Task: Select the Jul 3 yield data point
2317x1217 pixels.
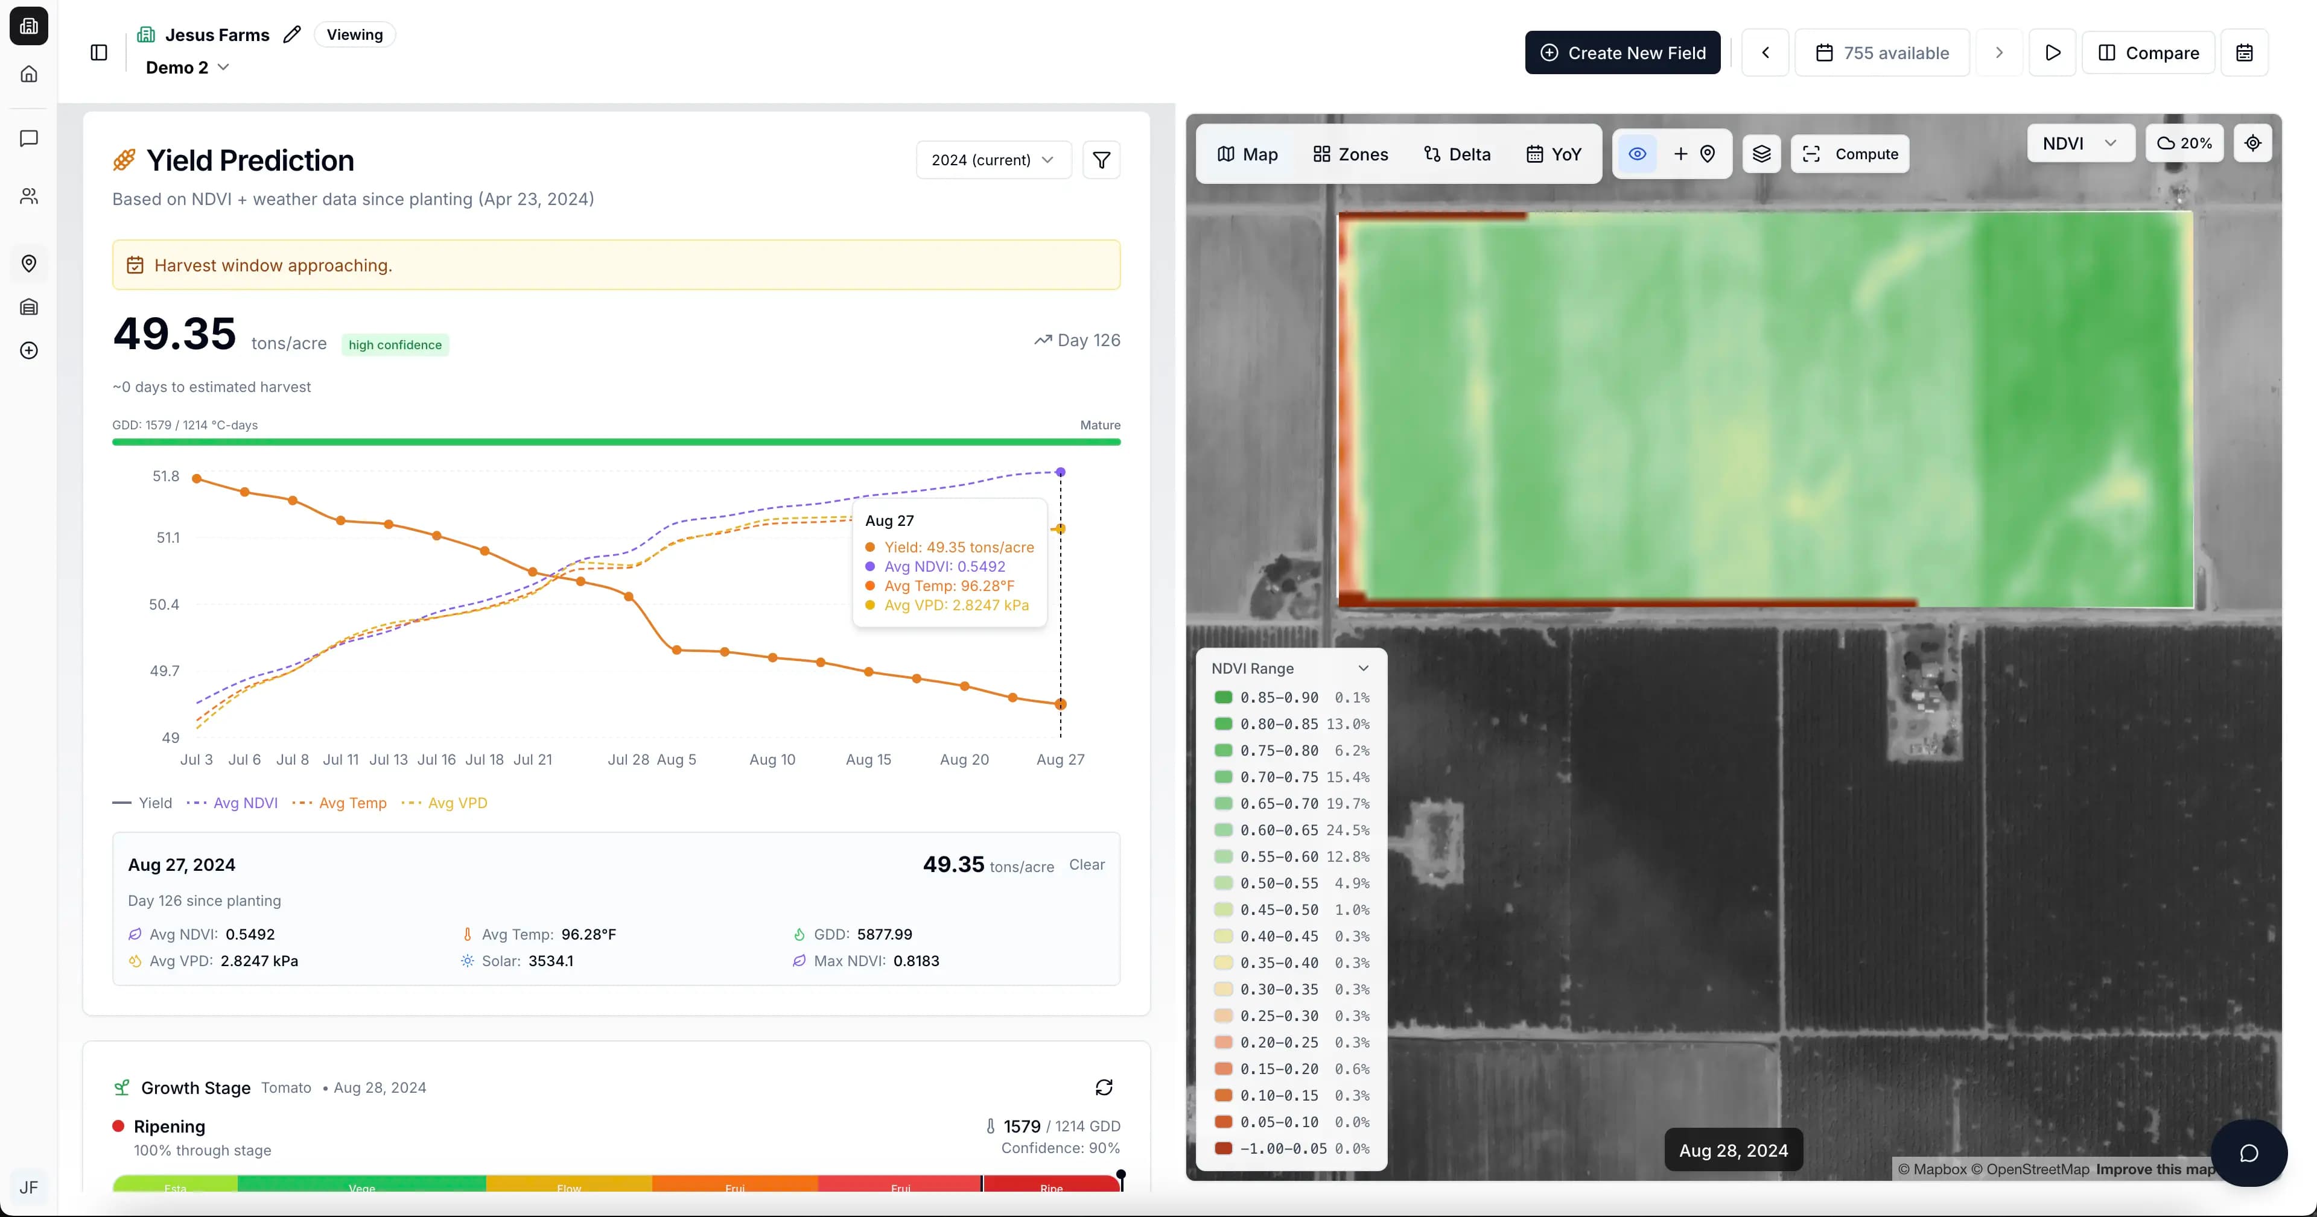Action: [197, 478]
